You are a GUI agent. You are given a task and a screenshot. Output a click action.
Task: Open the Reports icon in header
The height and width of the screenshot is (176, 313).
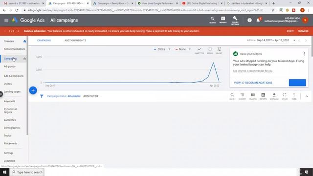click(223, 20)
